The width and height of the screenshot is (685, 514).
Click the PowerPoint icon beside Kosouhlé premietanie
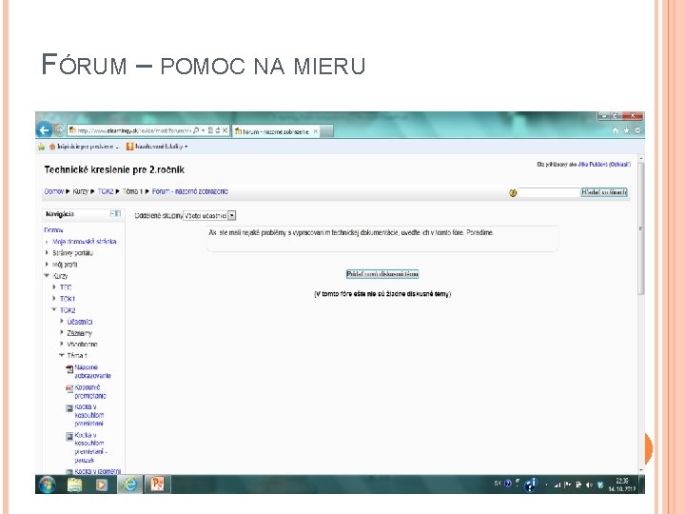(69, 388)
